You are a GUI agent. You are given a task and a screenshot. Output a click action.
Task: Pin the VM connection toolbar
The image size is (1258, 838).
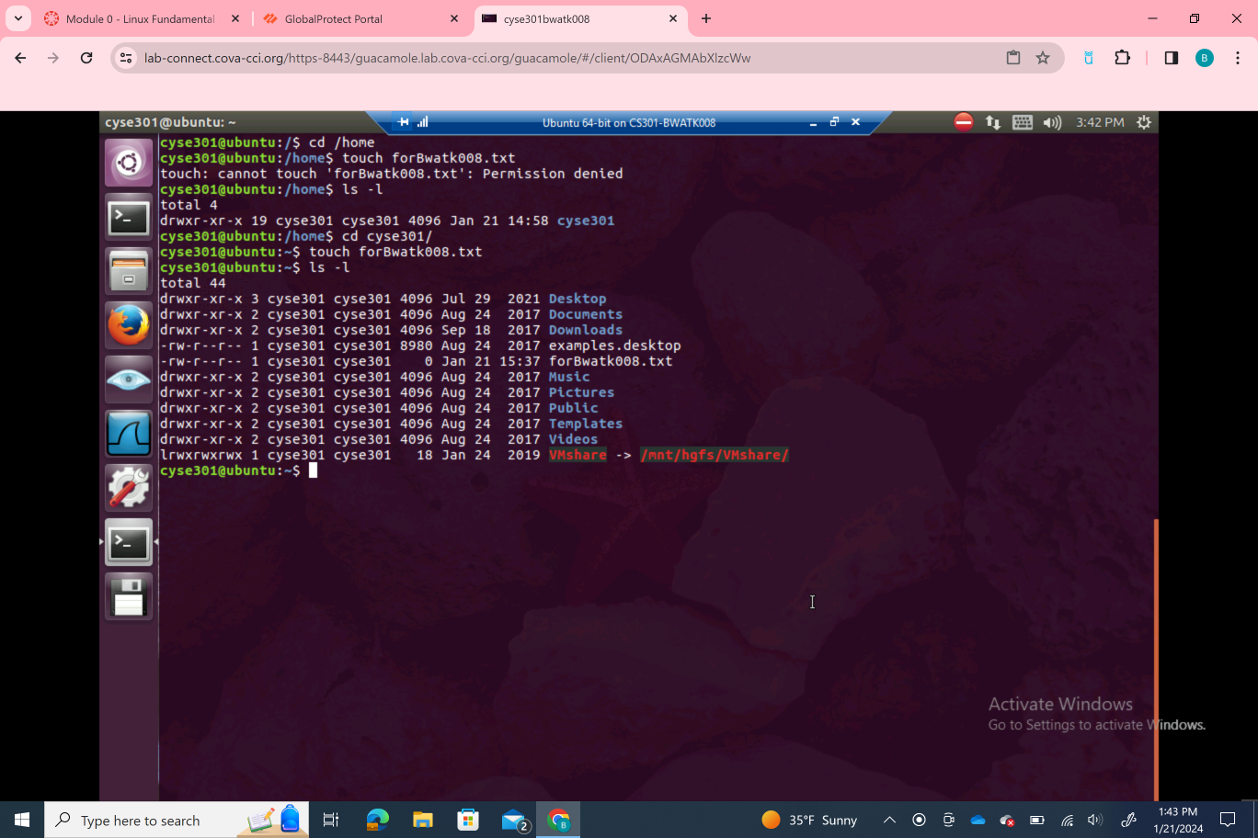coord(404,122)
